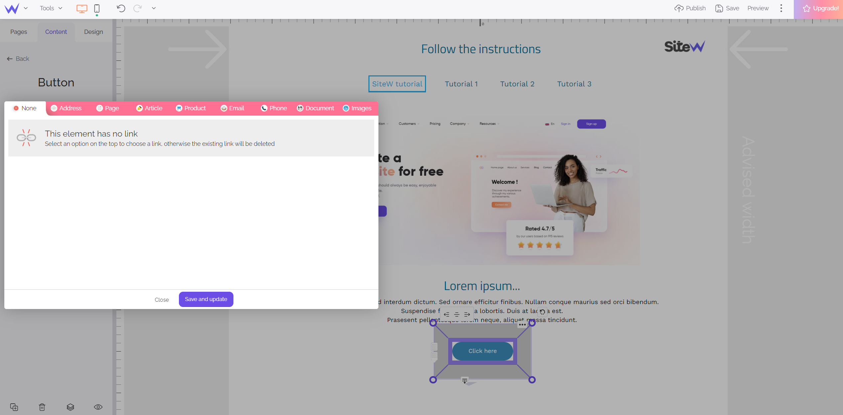Viewport: 843px width, 415px height.
Task: Click the Desktop preview mode icon
Action: tap(82, 8)
